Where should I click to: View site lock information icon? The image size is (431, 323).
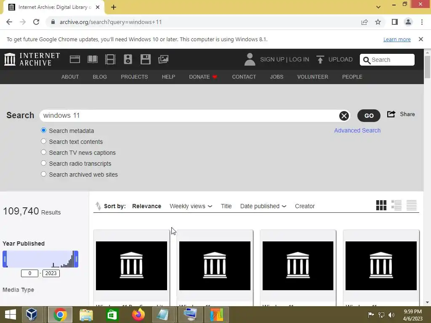53,22
